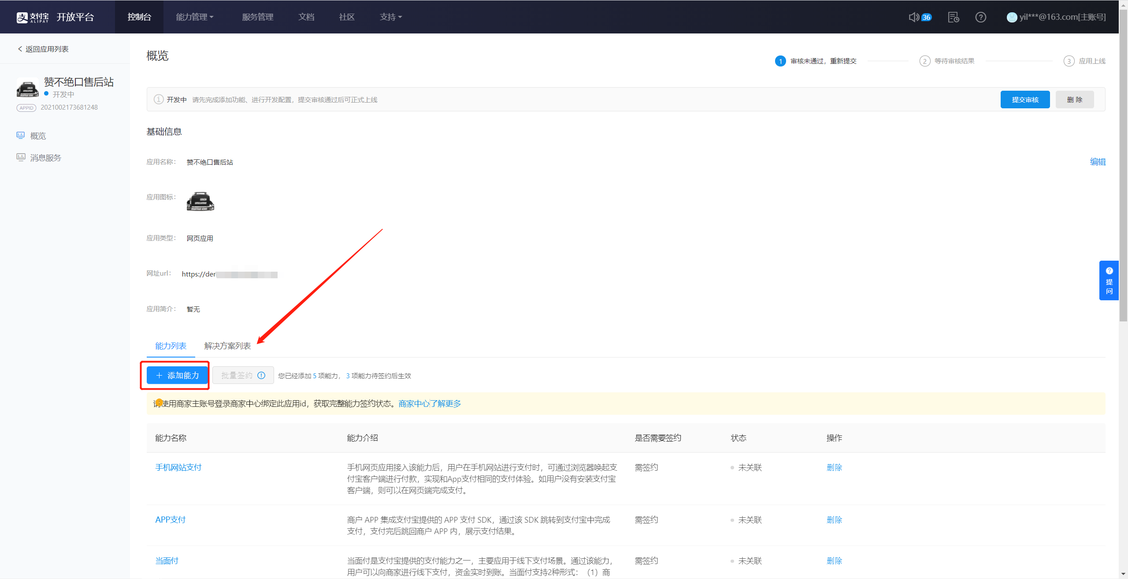Click the blue 提交审核 button
Screen dimensions: 1128x579
point(1024,100)
